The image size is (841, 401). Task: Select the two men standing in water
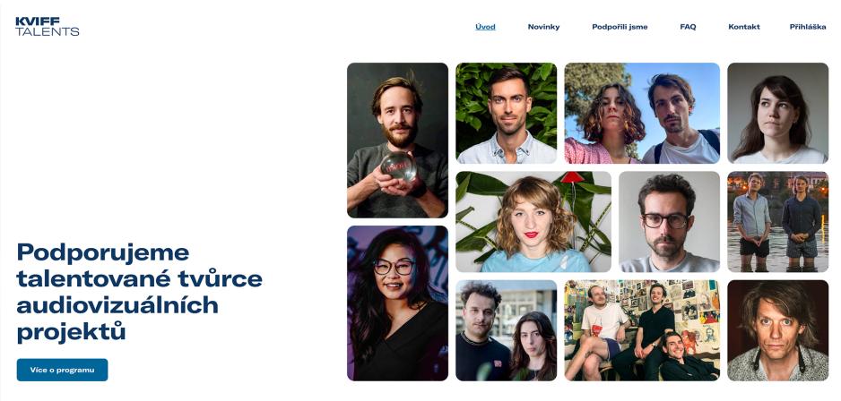(x=777, y=222)
